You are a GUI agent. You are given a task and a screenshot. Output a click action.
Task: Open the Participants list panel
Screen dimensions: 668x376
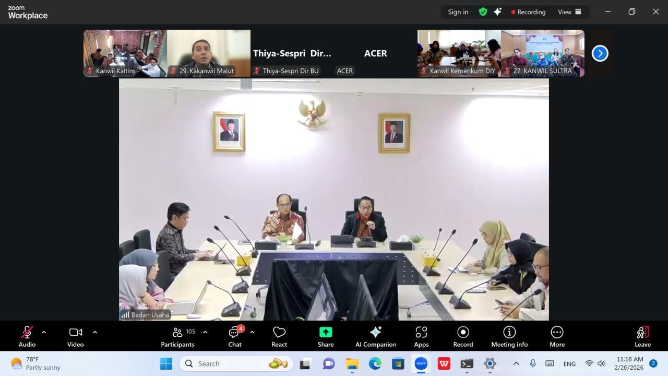pos(177,336)
